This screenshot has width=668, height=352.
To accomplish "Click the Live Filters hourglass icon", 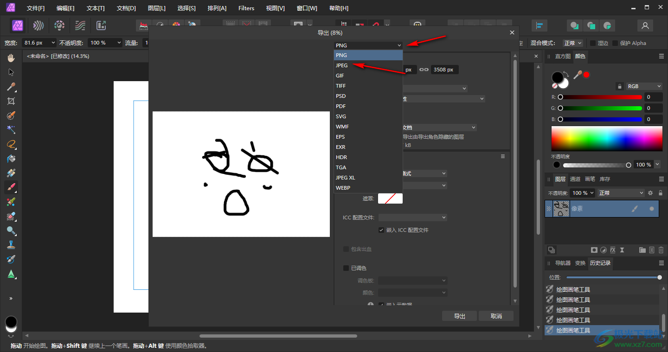I will (x=622, y=250).
